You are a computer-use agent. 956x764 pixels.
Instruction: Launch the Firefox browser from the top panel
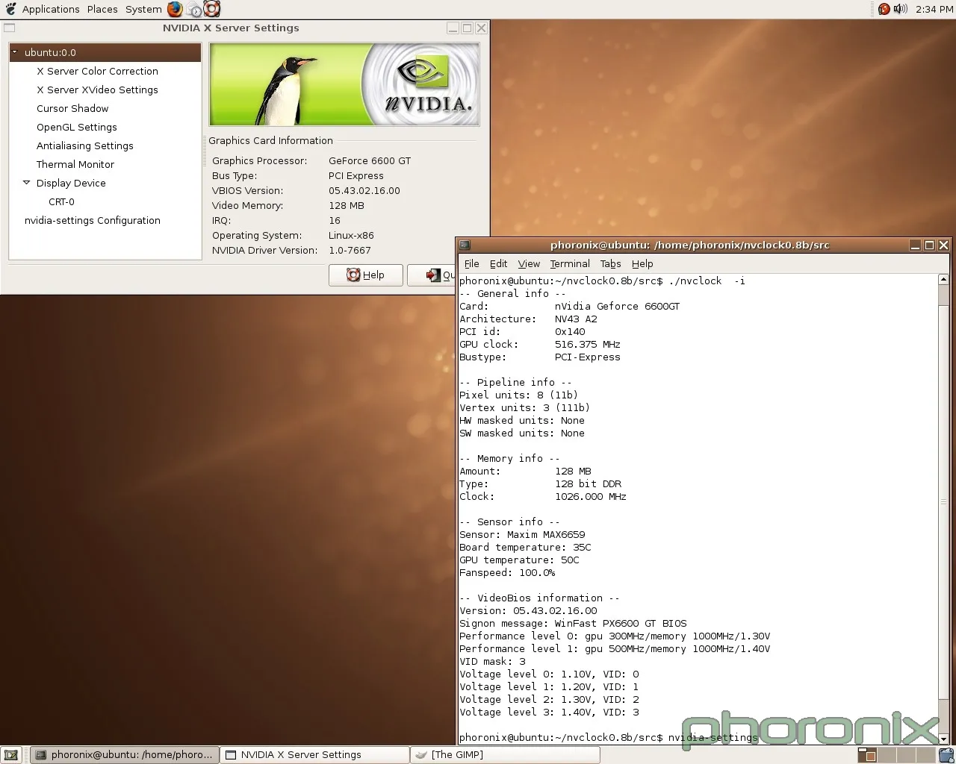(175, 9)
